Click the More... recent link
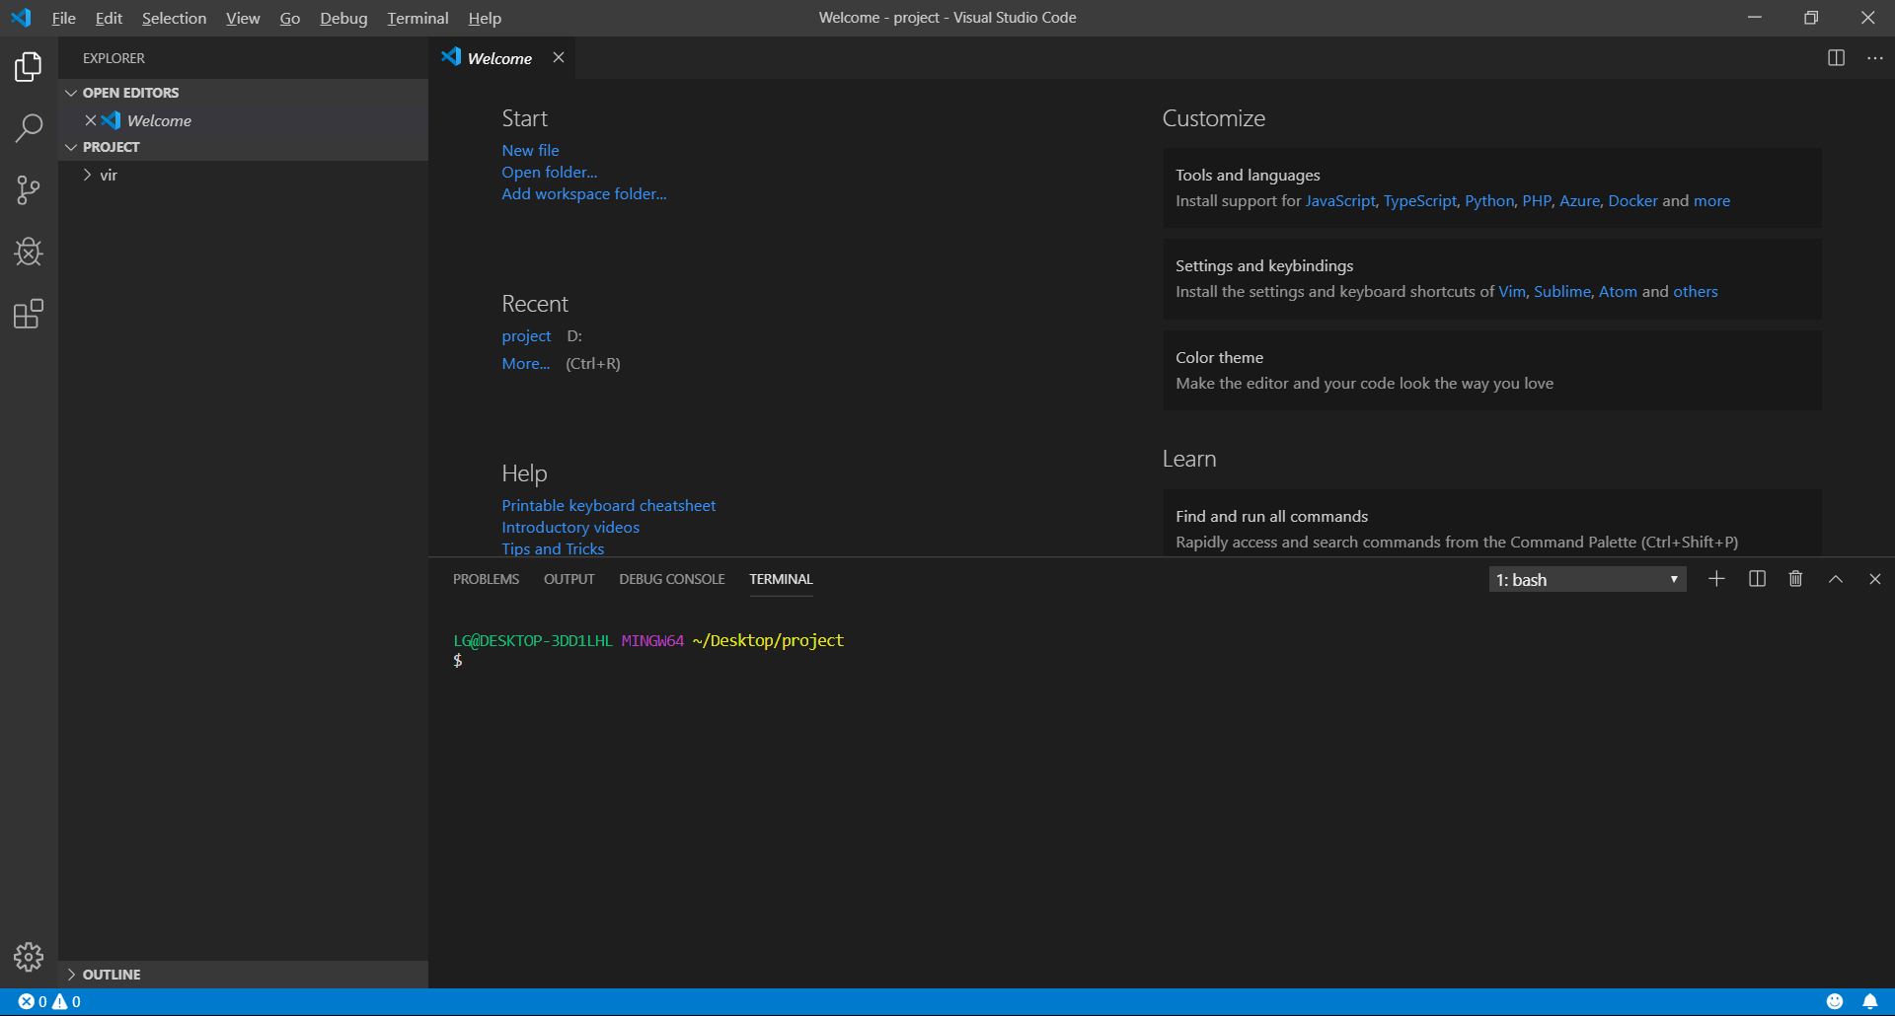1895x1016 pixels. [x=525, y=363]
